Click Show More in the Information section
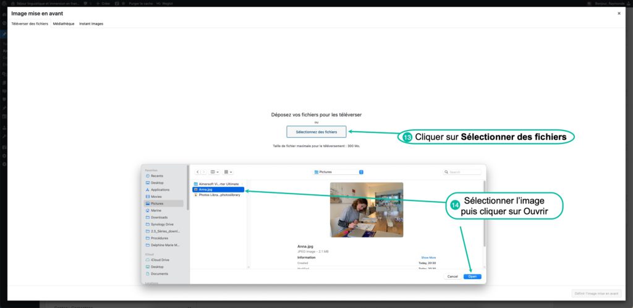 (x=428, y=257)
